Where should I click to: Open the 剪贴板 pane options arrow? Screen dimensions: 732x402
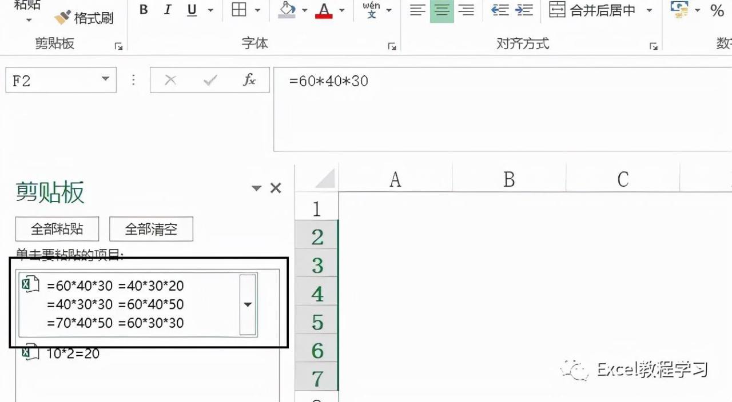click(x=257, y=188)
